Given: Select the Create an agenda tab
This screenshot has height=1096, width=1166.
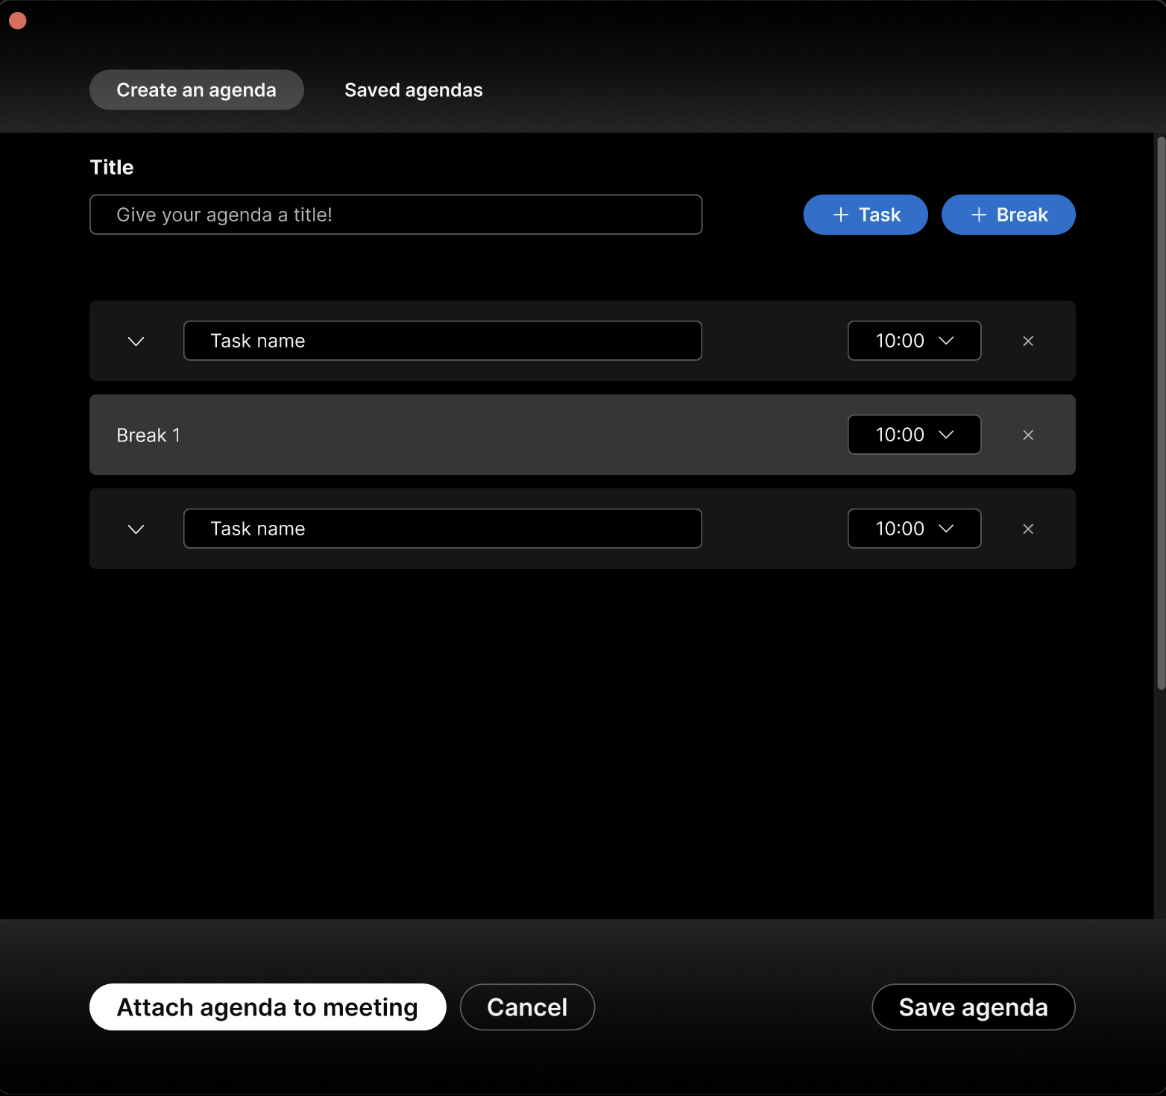Looking at the screenshot, I should [x=196, y=89].
